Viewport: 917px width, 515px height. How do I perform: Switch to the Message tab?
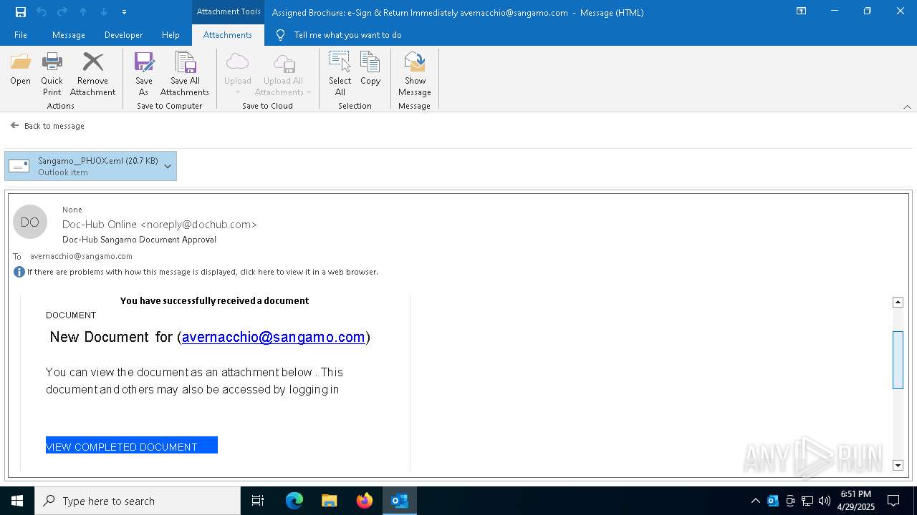[x=69, y=35]
